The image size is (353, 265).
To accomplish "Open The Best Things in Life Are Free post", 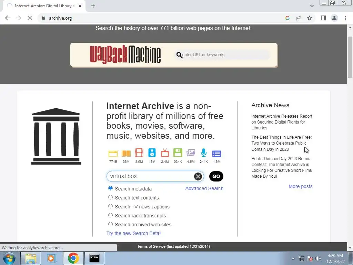I will [x=281, y=143].
